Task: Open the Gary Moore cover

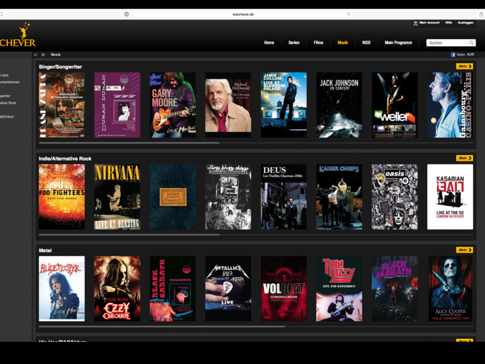Action: [173, 105]
